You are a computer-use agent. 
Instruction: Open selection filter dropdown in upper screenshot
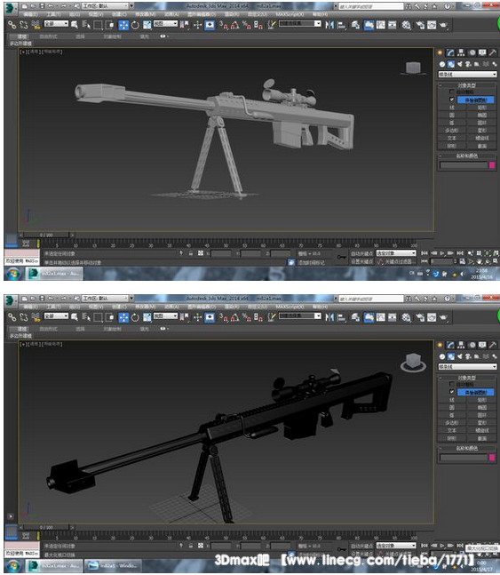click(x=56, y=24)
